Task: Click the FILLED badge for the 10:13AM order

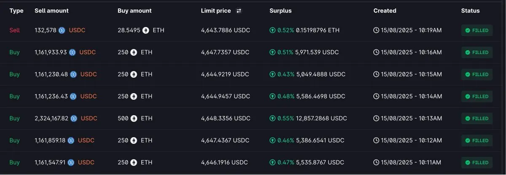Action: 477,118
